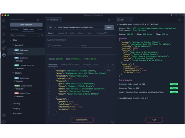185x138 pixels.
Task: Select the zsh terminal tab
Action: (x=124, y=20)
